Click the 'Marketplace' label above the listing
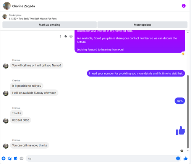The width and height of the screenshot is (191, 164). pos(15,15)
